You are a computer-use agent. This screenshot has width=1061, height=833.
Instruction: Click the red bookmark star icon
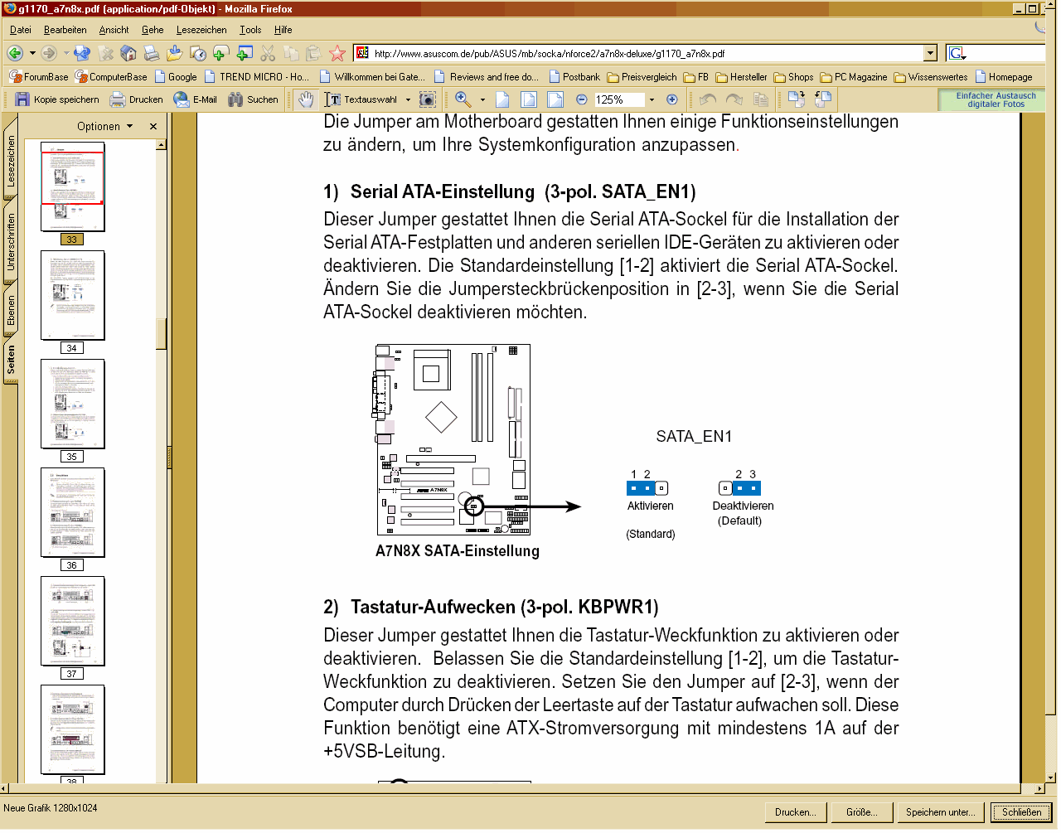pos(337,53)
